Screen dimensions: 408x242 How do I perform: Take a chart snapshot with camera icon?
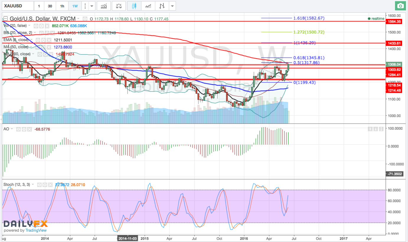pyautogui.click(x=400, y=6)
